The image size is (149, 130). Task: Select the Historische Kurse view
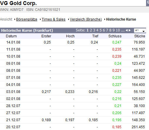[121, 19]
